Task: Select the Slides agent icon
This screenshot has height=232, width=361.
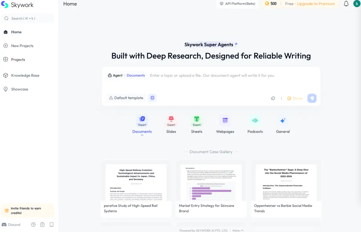Action: click(x=171, y=119)
